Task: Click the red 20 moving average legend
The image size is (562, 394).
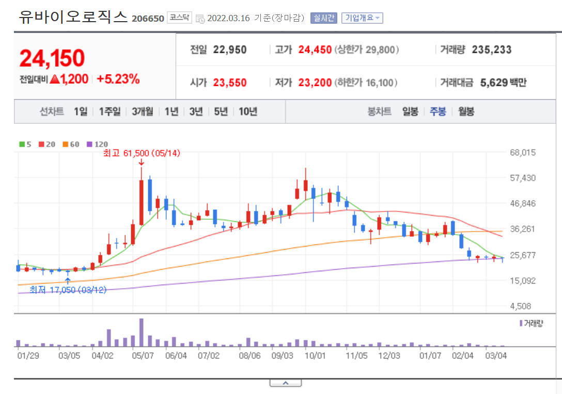Action: click(47, 144)
